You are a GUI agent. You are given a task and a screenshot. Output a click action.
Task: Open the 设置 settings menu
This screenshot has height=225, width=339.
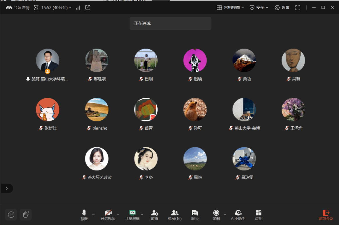(x=282, y=8)
